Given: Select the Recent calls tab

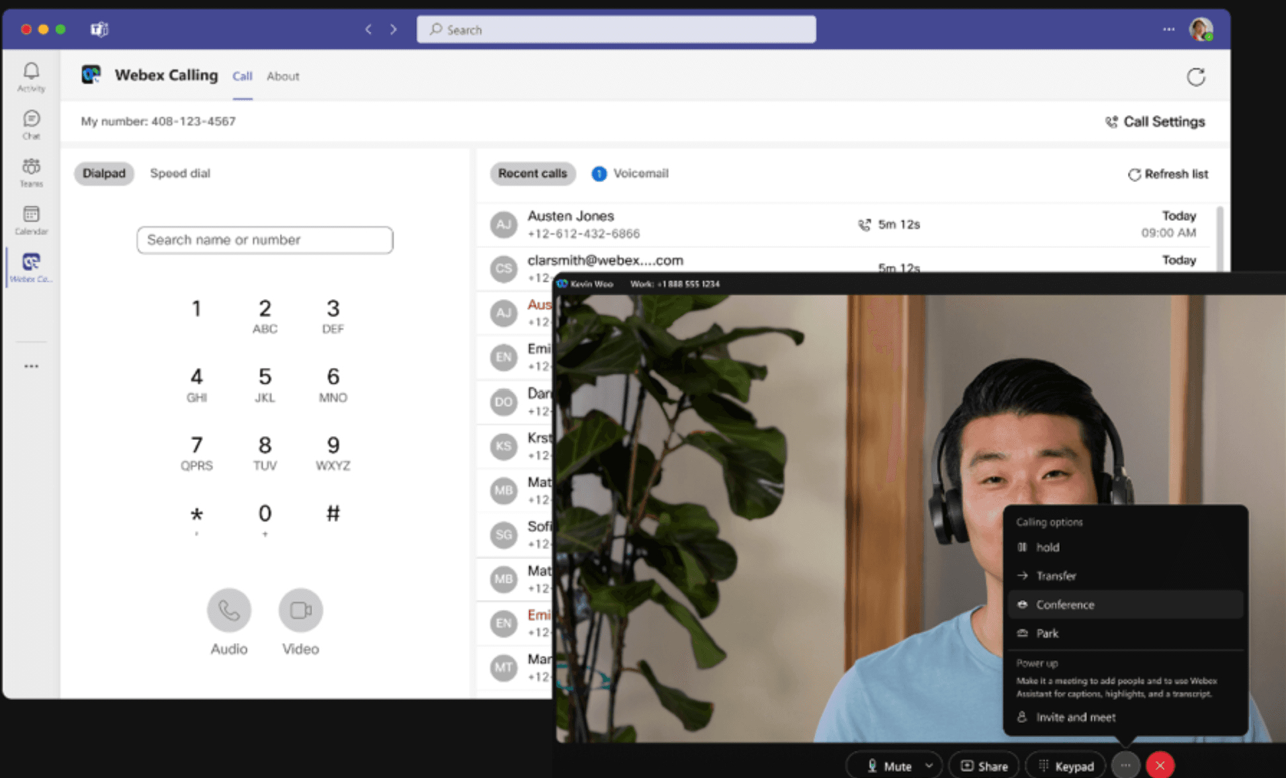Looking at the screenshot, I should click(533, 173).
